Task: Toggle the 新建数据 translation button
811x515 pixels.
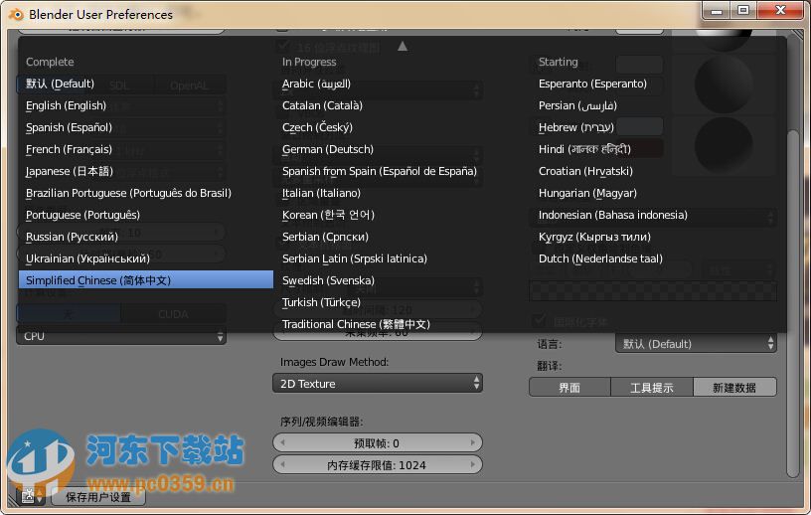Action: pyautogui.click(x=734, y=388)
